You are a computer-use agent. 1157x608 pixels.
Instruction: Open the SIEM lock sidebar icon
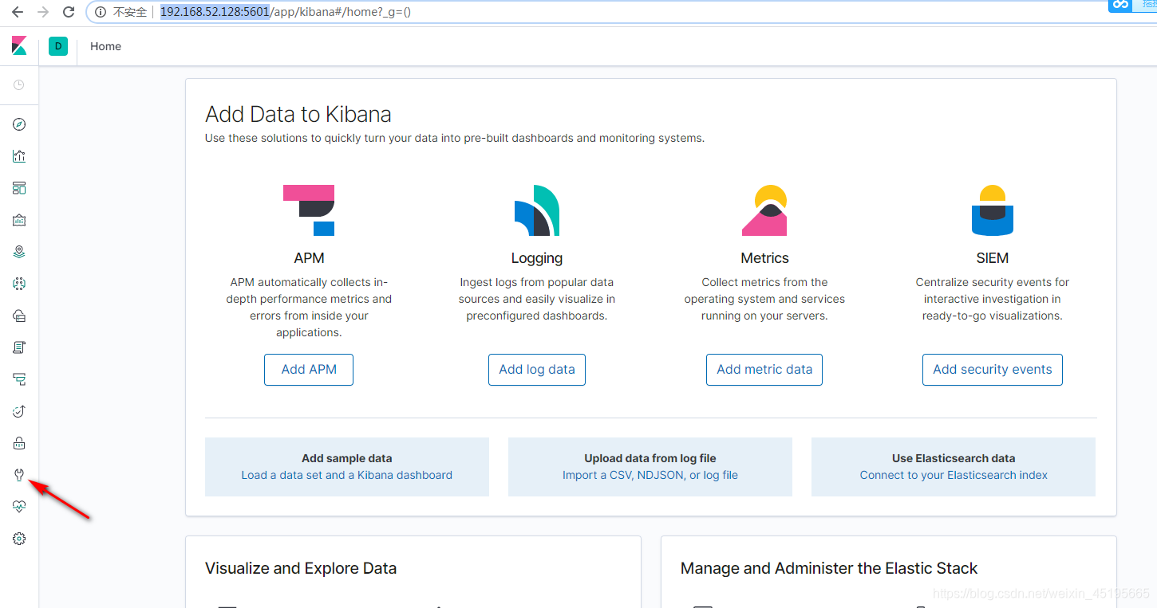pos(19,443)
